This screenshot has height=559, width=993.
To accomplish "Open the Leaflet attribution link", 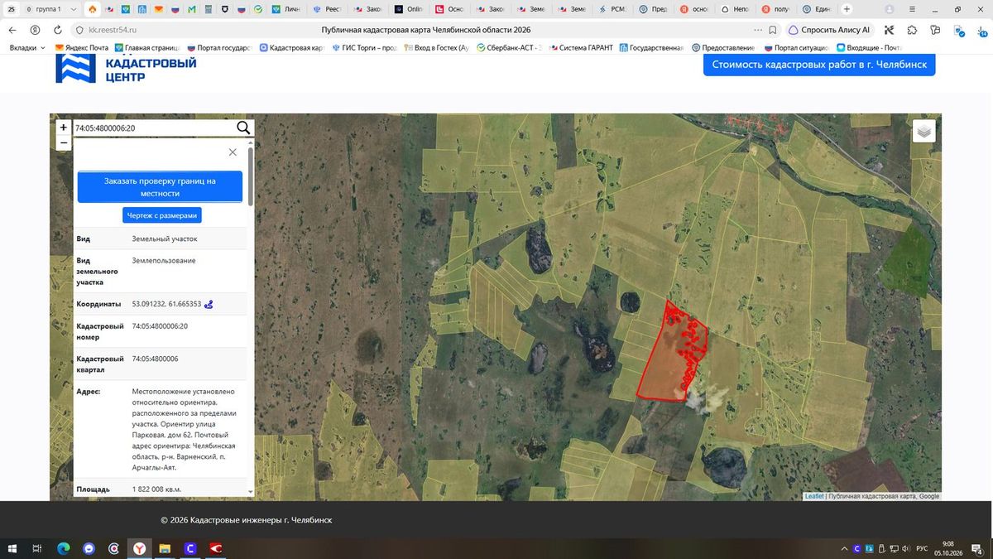I will pos(814,496).
